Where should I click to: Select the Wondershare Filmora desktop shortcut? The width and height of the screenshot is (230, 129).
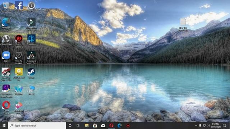point(31,25)
